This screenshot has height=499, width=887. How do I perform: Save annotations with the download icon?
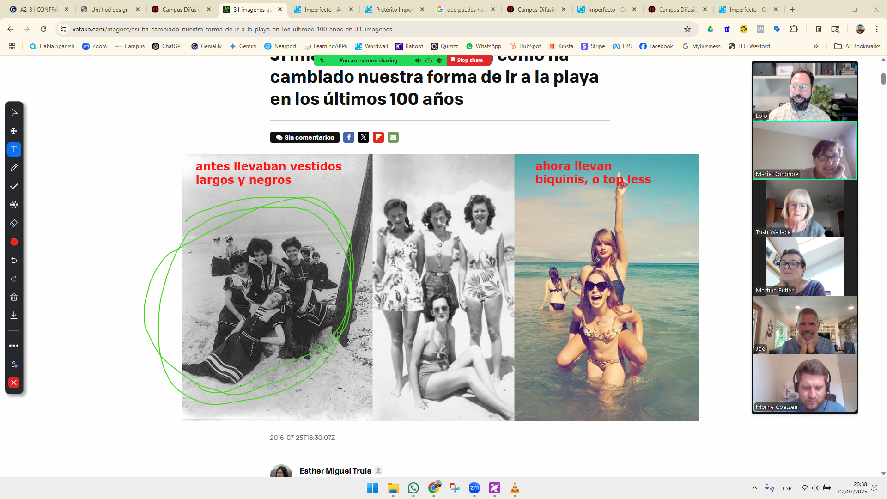(x=14, y=315)
